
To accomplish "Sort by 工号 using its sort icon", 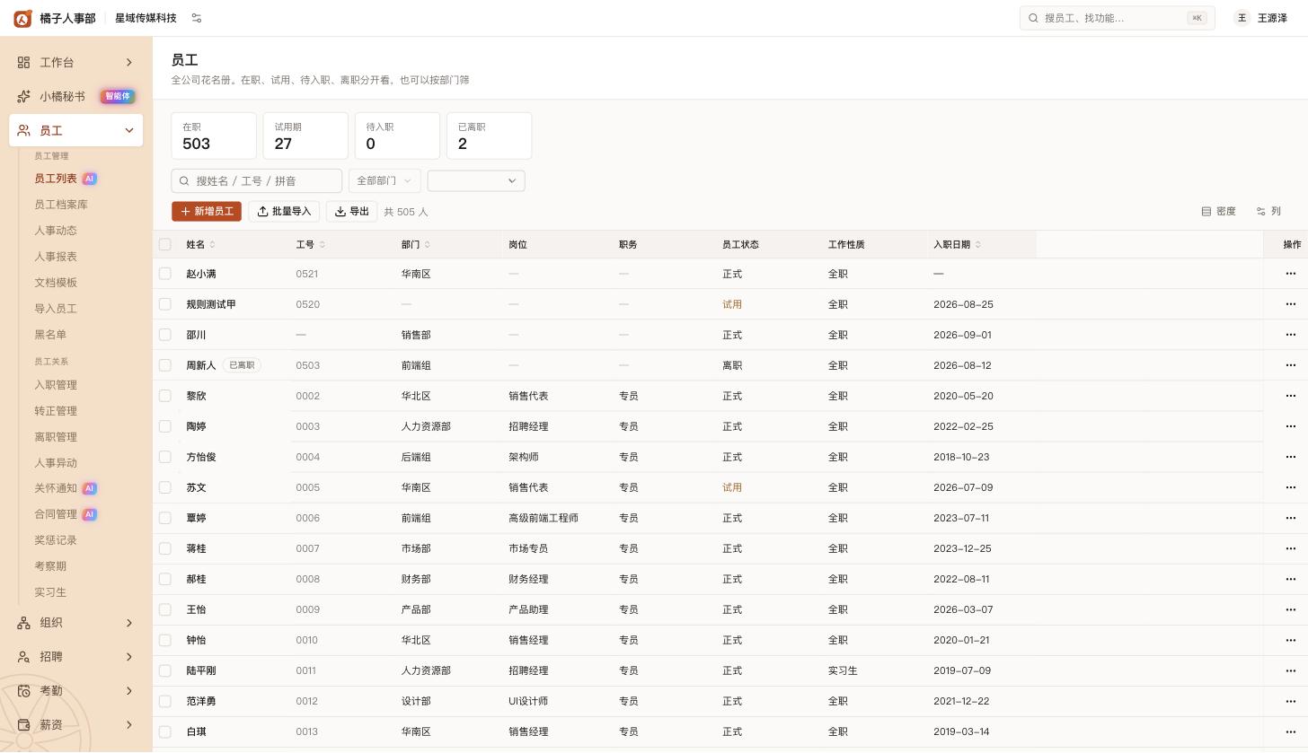I will [x=323, y=245].
